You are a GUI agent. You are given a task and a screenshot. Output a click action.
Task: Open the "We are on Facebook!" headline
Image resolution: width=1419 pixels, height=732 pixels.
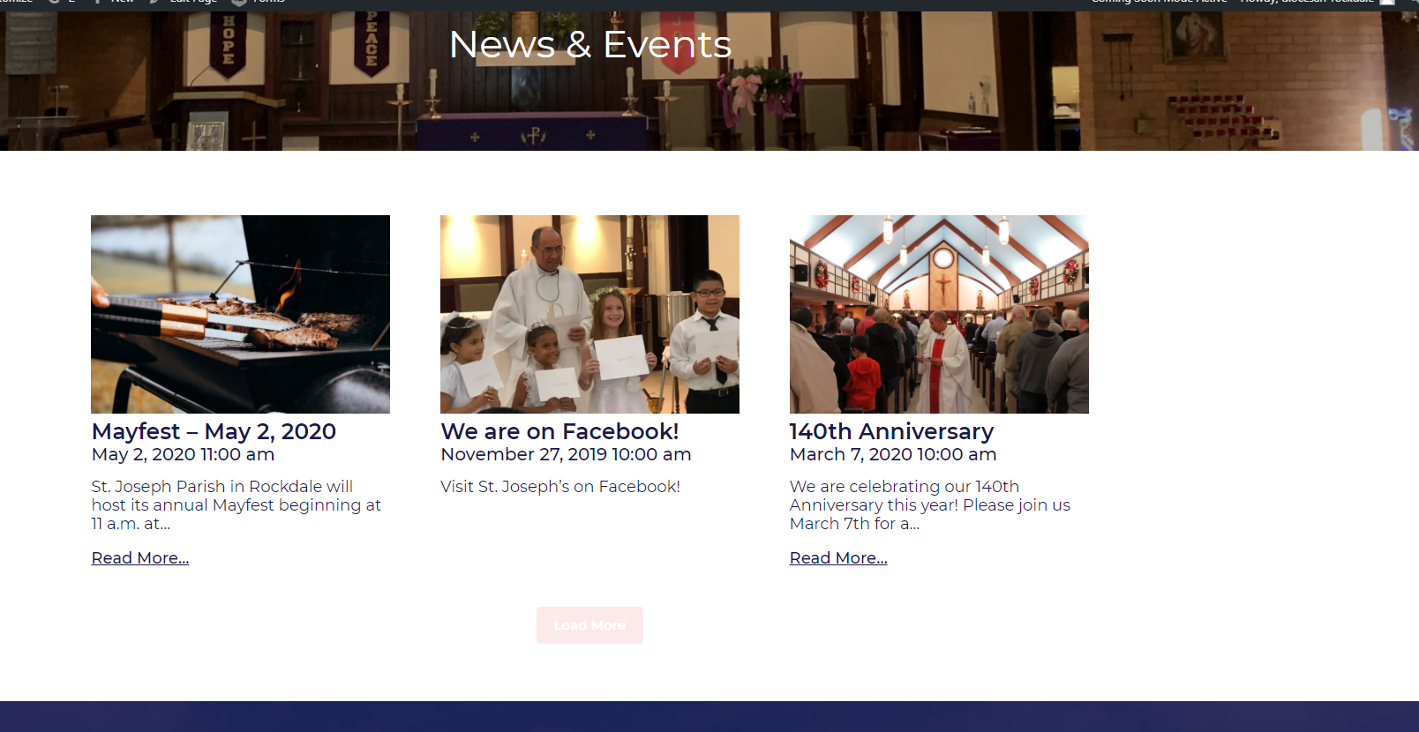coord(559,431)
